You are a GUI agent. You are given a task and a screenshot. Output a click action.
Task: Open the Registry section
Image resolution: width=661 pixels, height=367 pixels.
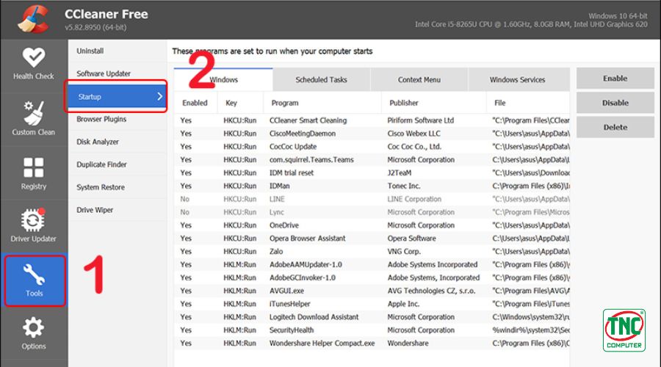33,173
